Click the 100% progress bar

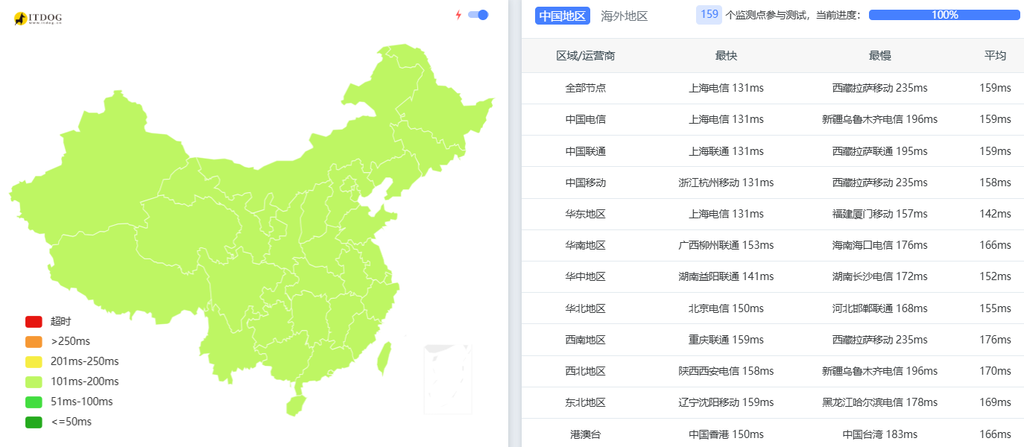pos(944,14)
